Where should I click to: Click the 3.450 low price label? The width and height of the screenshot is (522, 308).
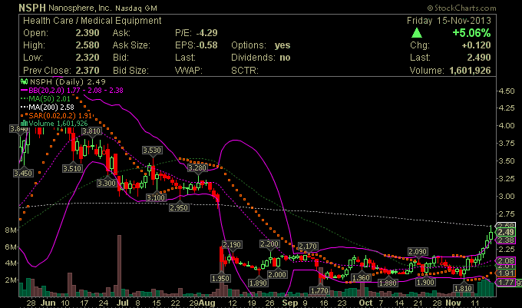tap(23, 173)
